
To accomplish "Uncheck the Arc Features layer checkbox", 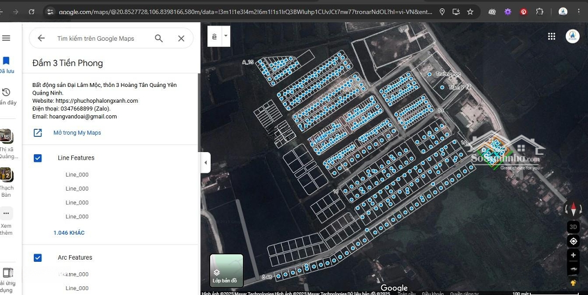I will coord(38,258).
